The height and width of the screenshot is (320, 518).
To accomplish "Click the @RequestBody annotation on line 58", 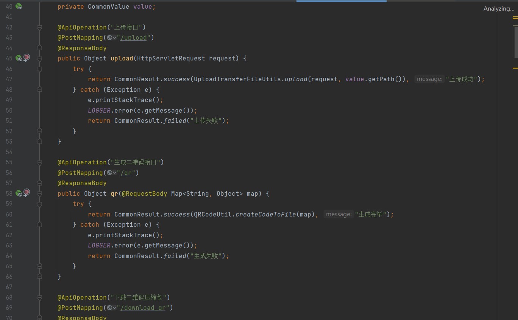I will [x=145, y=193].
